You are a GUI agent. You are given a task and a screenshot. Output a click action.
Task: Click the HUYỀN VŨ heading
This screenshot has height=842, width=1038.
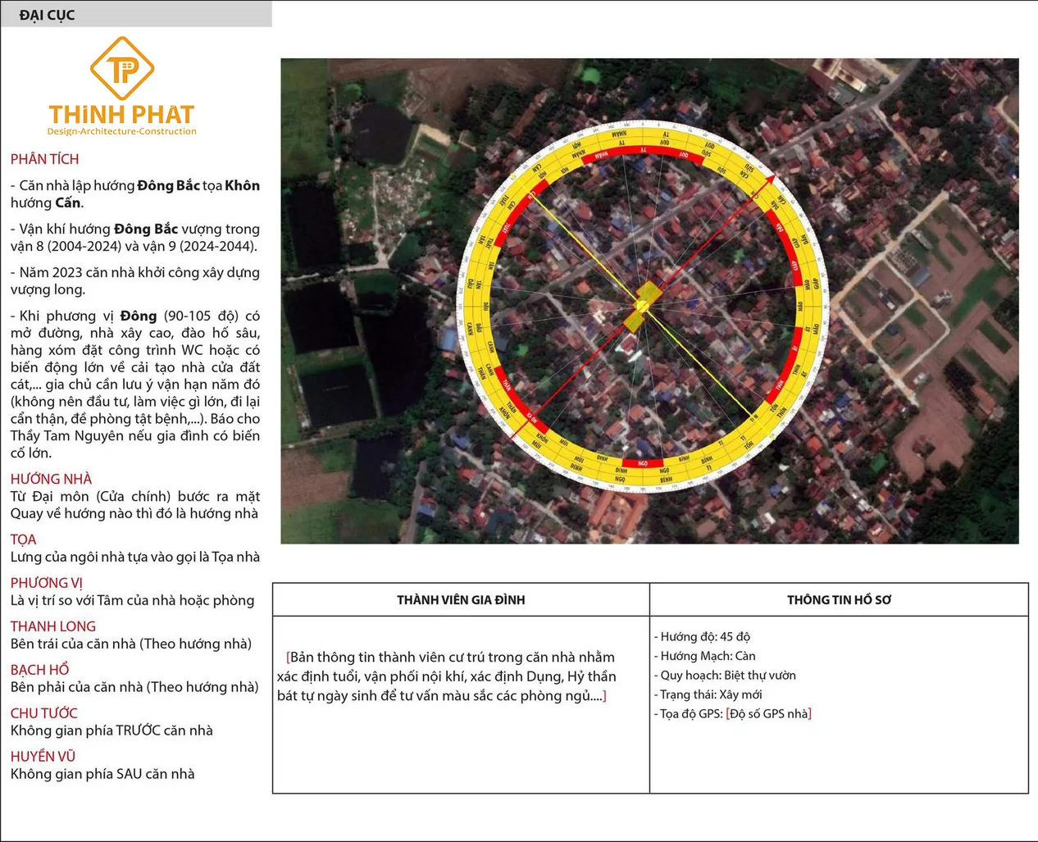(x=43, y=757)
